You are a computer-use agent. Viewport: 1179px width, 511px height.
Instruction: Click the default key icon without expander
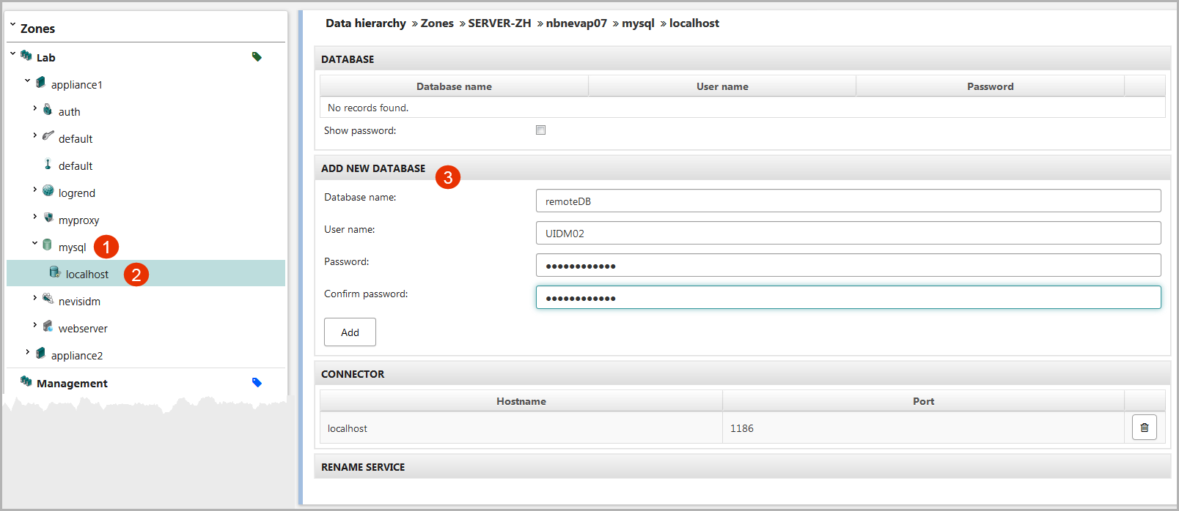pyautogui.click(x=48, y=164)
